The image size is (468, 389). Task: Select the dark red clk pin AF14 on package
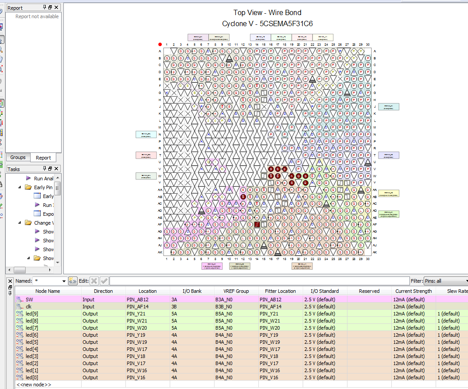[257, 224]
